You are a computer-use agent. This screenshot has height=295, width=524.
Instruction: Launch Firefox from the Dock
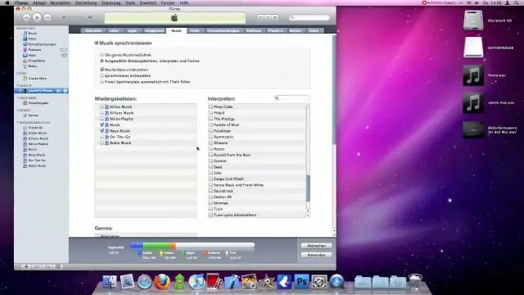[x=162, y=282]
